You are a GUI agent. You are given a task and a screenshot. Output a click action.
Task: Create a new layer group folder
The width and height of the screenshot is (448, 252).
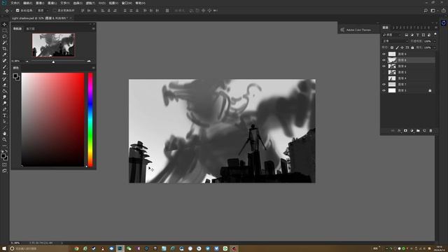pos(418,131)
